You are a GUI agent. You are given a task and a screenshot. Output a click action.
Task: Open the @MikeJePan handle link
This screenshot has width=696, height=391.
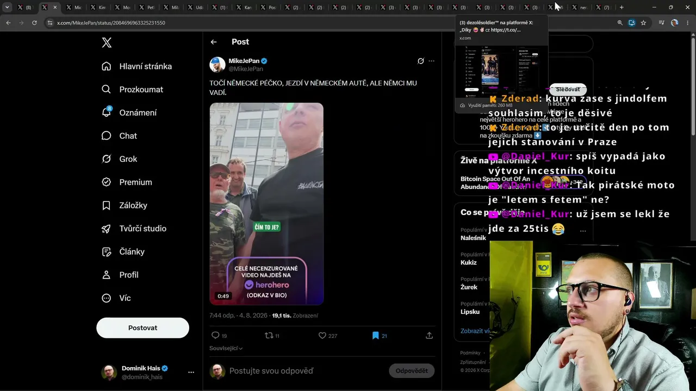pos(246,69)
